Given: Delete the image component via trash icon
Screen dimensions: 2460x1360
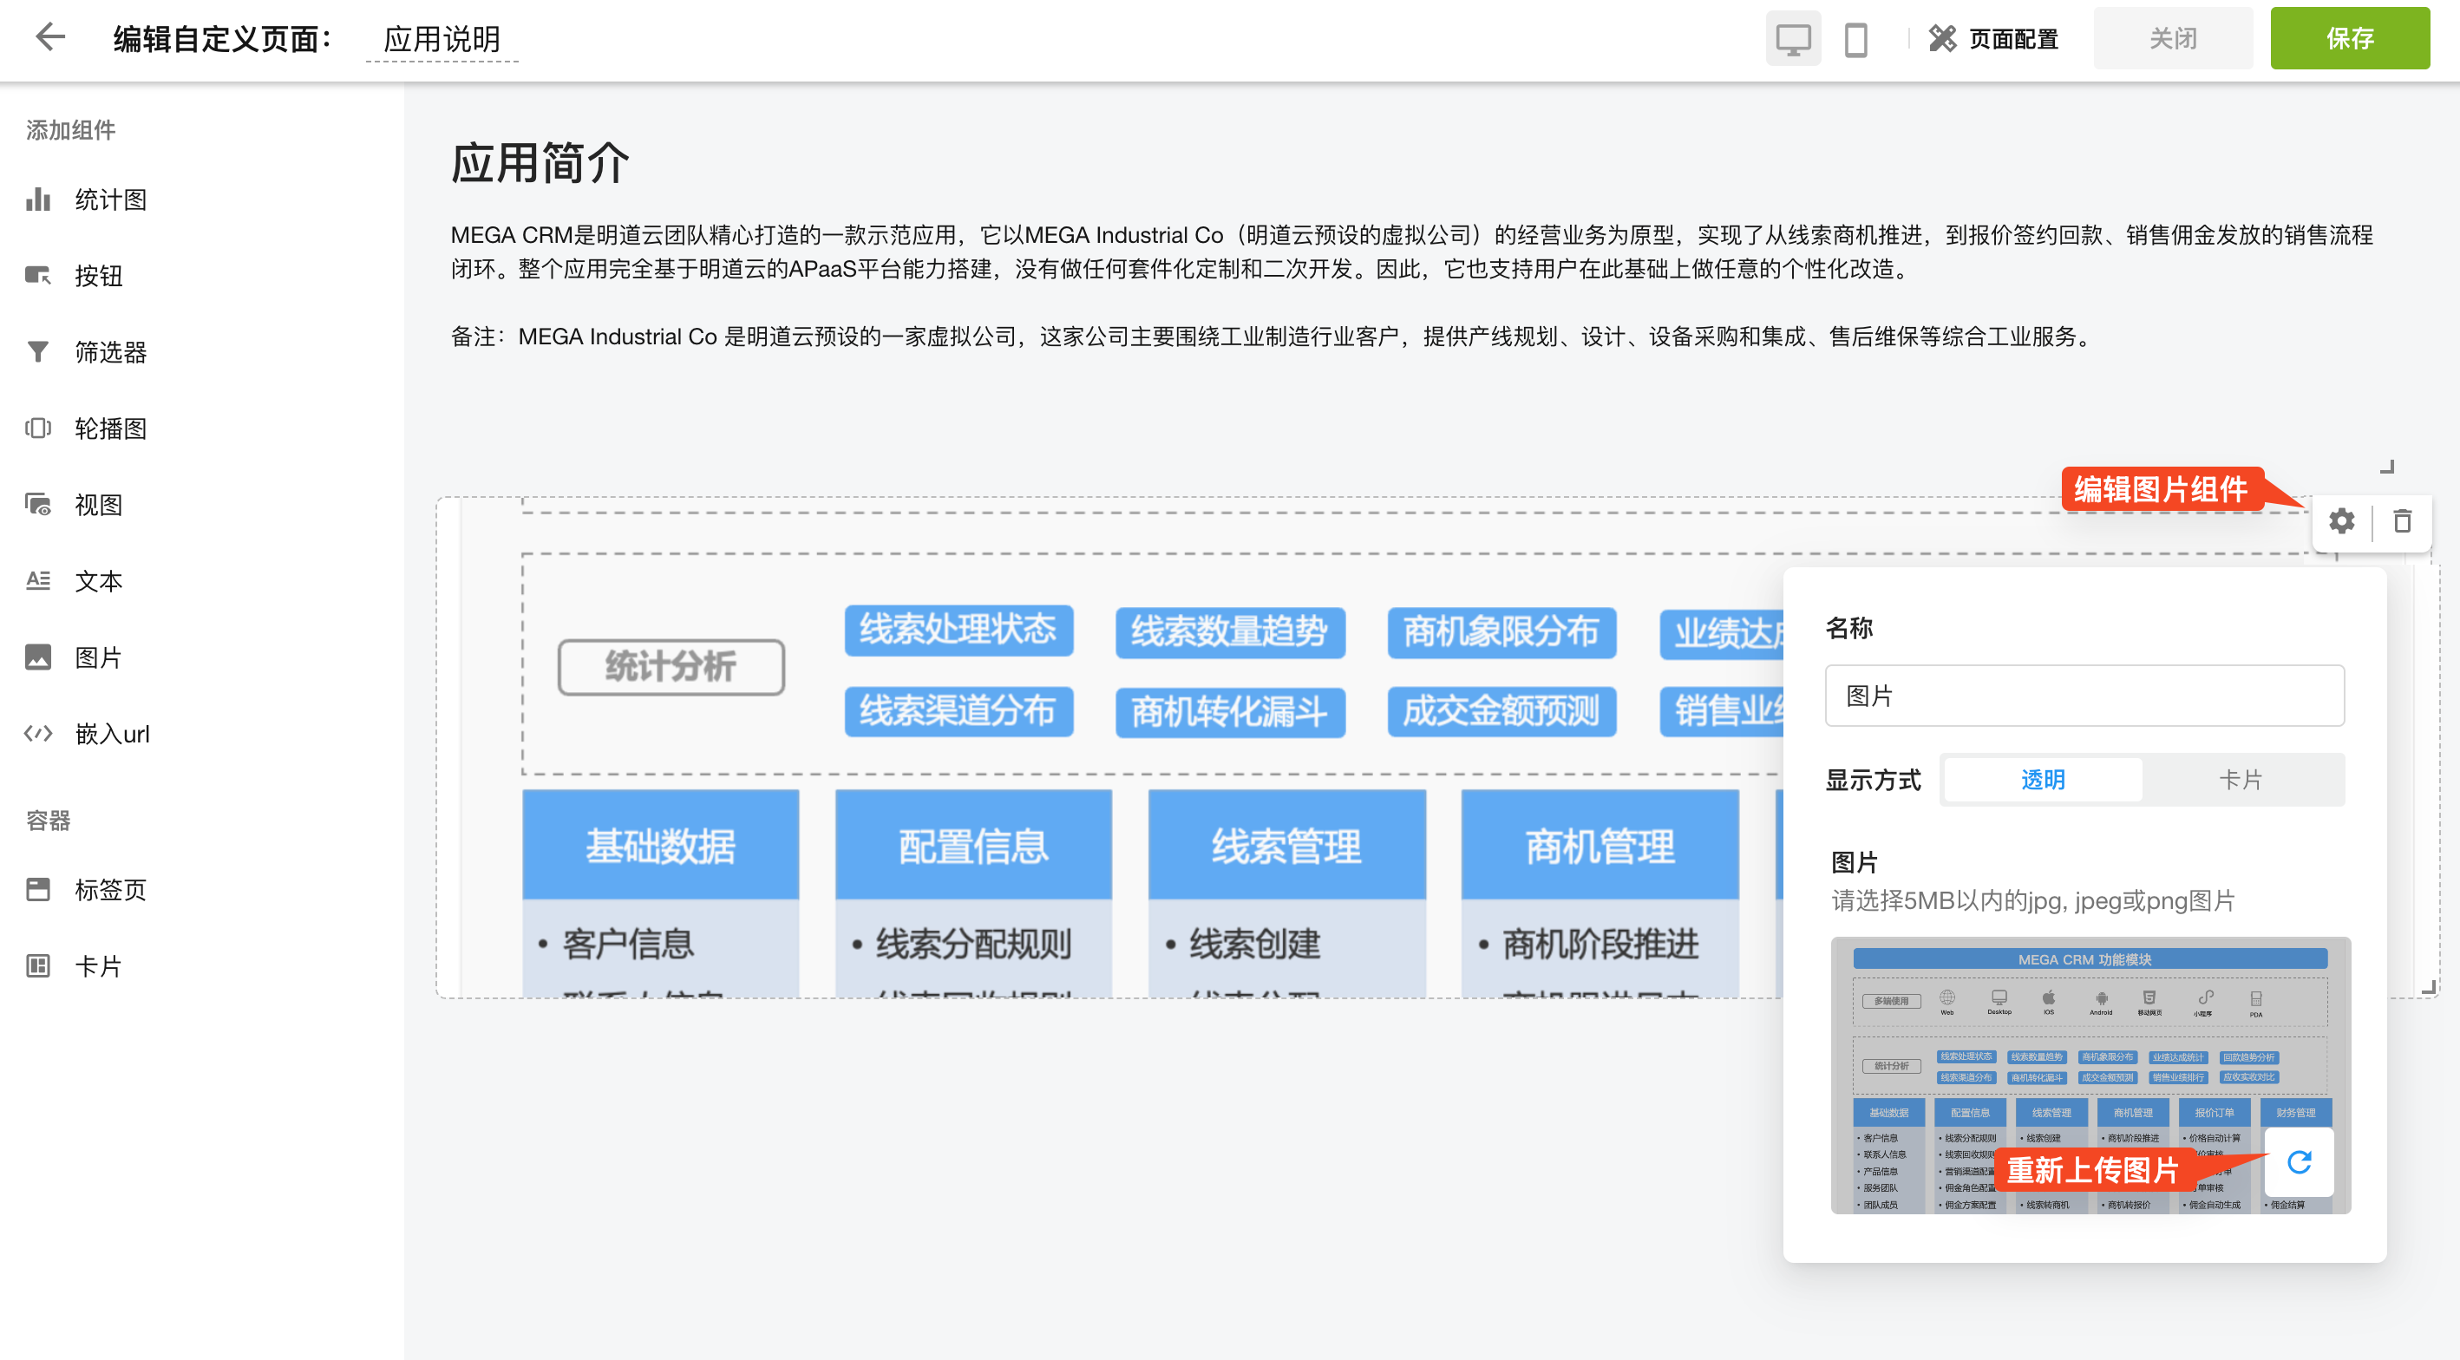Looking at the screenshot, I should (2403, 521).
